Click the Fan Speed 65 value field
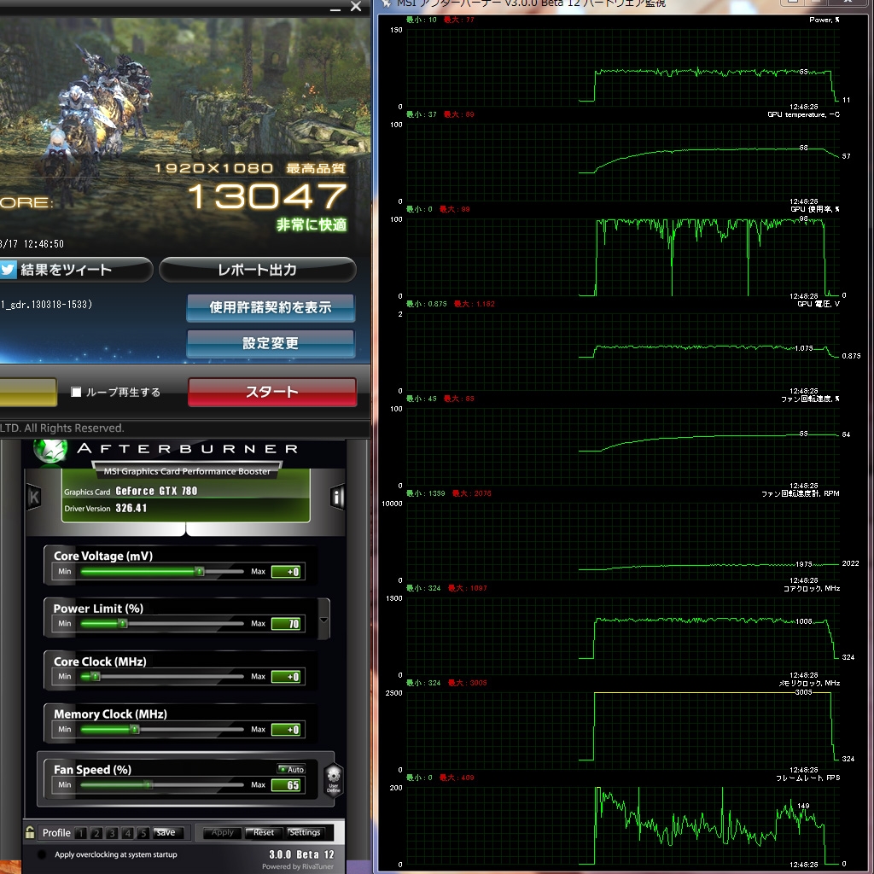This screenshot has height=874, width=874. click(x=287, y=785)
